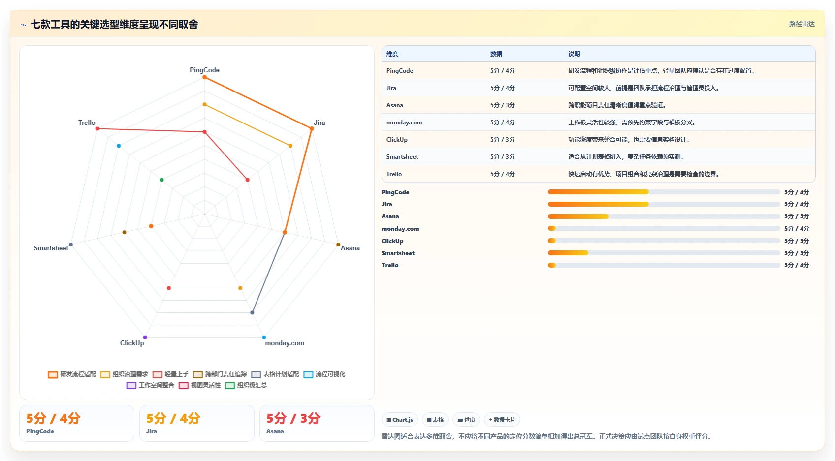Click the description '快速启动有优势' in the Trello row
Image resolution: width=835 pixels, height=461 pixels.
point(589,174)
